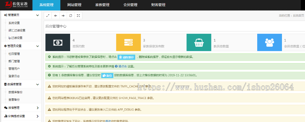305x122 pixels.
Task: Click the bar chart icon beside 分销提成设置
Action: [x=5, y=116]
